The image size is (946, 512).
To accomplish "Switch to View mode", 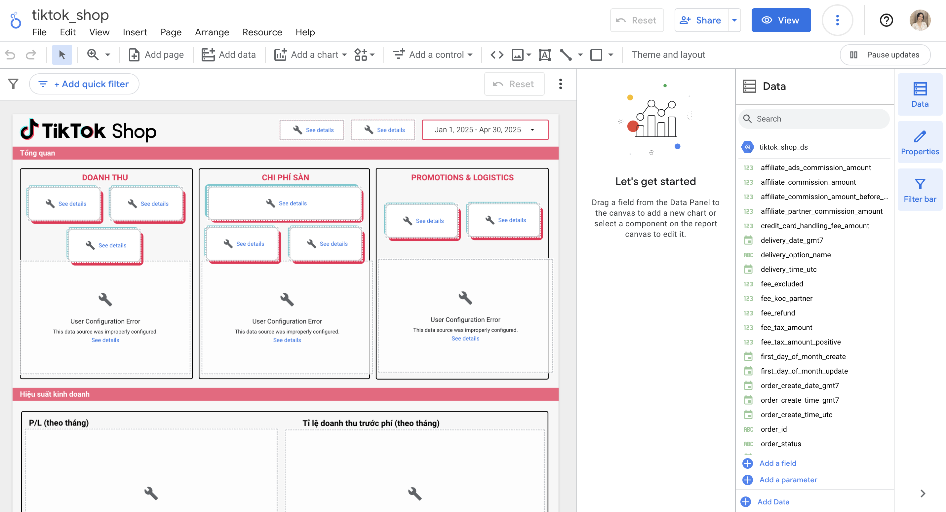I will click(x=781, y=20).
